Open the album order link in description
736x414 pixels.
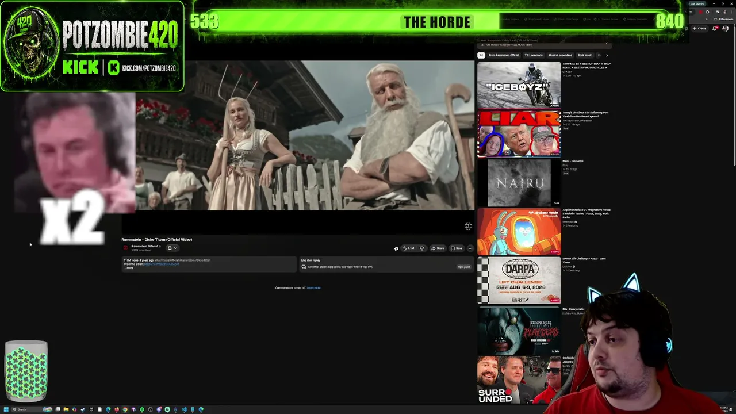click(x=162, y=264)
